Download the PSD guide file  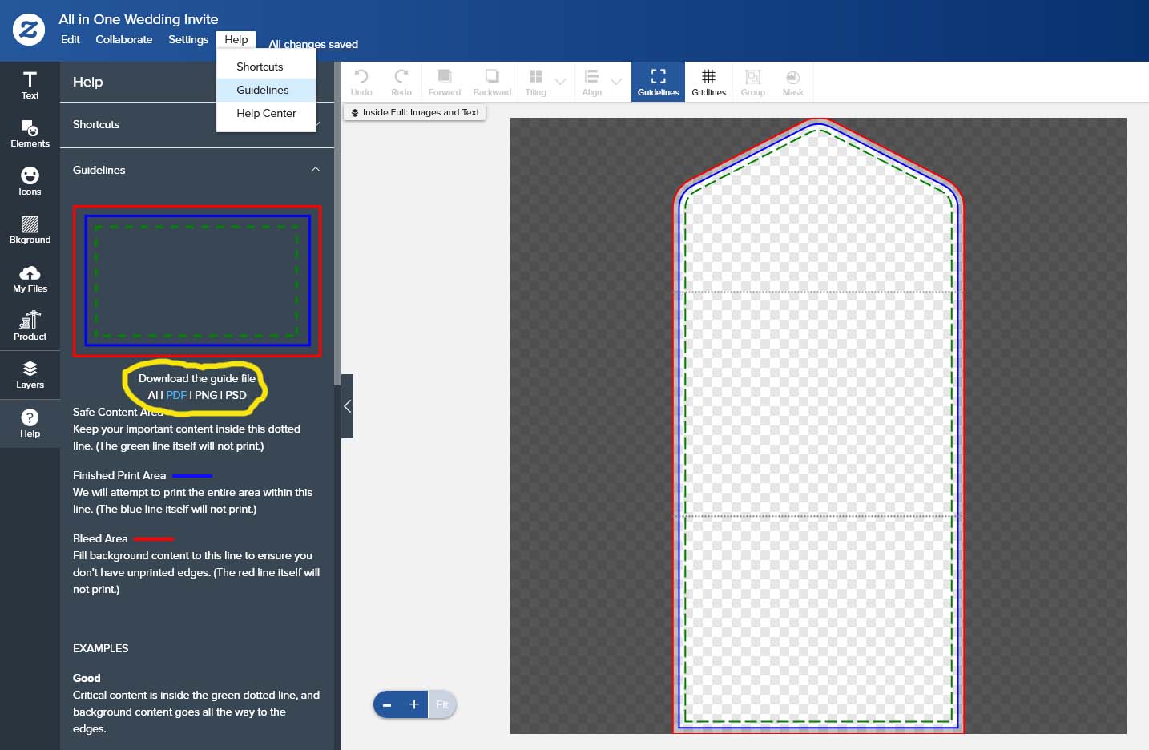pyautogui.click(x=236, y=395)
